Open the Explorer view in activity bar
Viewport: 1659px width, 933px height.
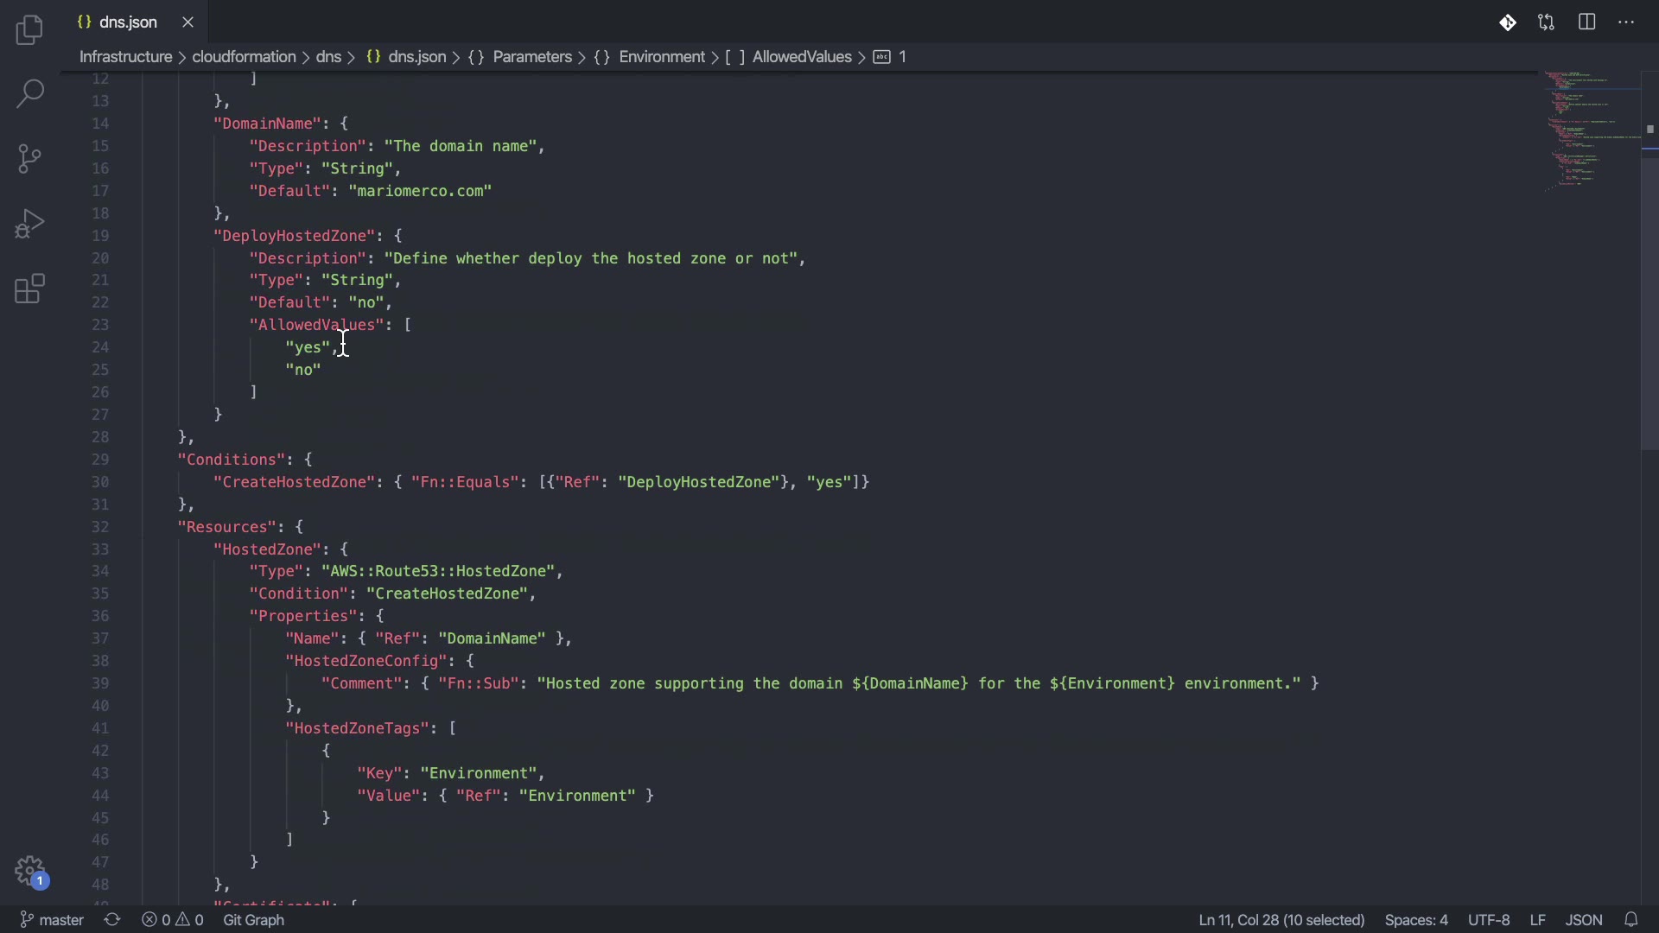point(29,30)
